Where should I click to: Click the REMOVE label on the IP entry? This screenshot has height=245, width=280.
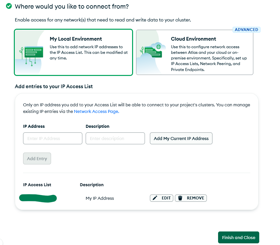click(195, 198)
